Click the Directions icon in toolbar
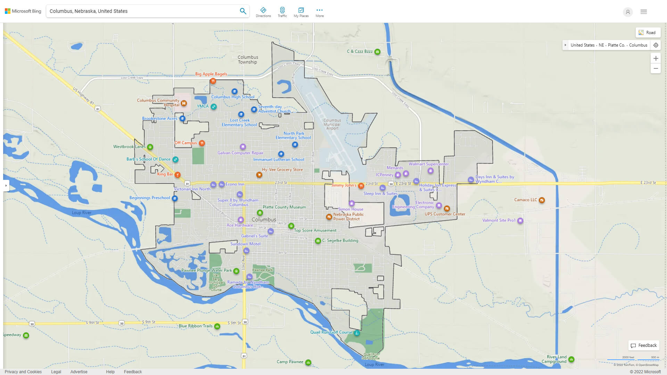Viewport: 667px width, 375px height. [x=263, y=10]
